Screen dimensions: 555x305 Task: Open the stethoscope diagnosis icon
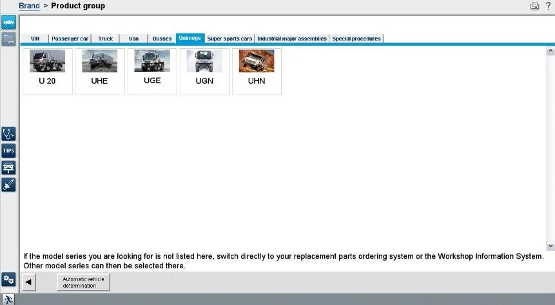click(8, 134)
